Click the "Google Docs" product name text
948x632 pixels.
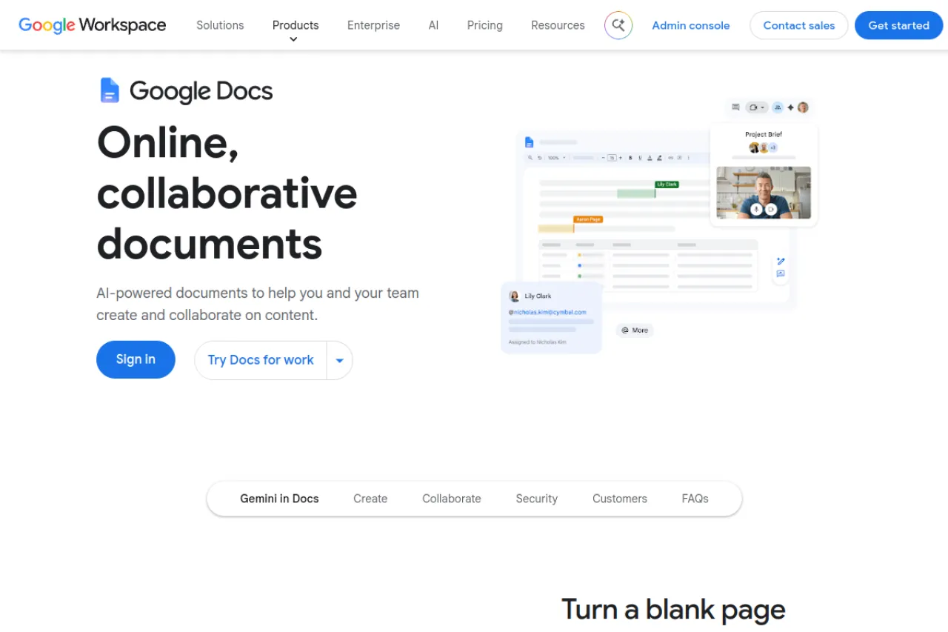tap(201, 91)
